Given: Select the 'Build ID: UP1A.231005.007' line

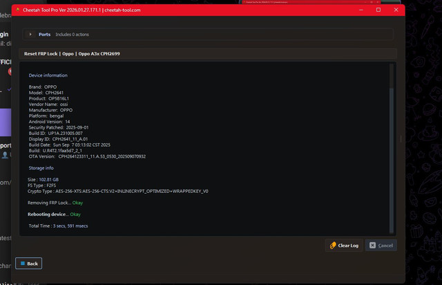Looking at the screenshot, I should pyautogui.click(x=56, y=134).
